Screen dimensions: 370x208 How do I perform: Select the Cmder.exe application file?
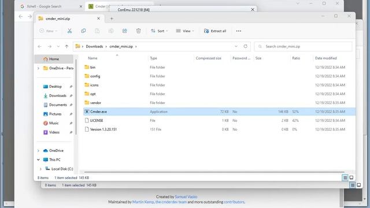pyautogui.click(x=219, y=112)
